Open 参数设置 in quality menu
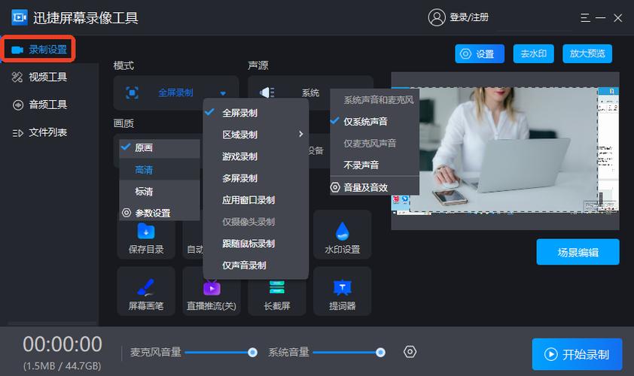This screenshot has height=376, width=634. [x=160, y=213]
